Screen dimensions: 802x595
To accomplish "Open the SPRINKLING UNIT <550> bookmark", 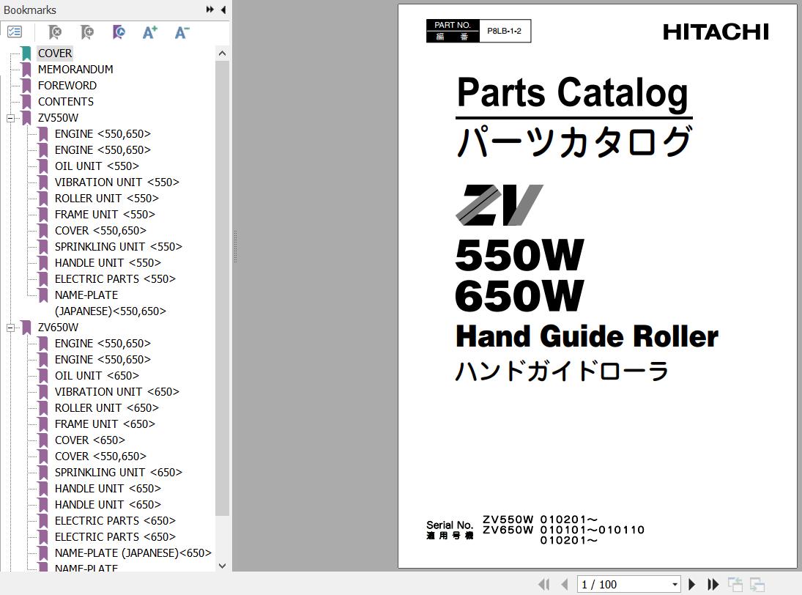I will (x=118, y=247).
